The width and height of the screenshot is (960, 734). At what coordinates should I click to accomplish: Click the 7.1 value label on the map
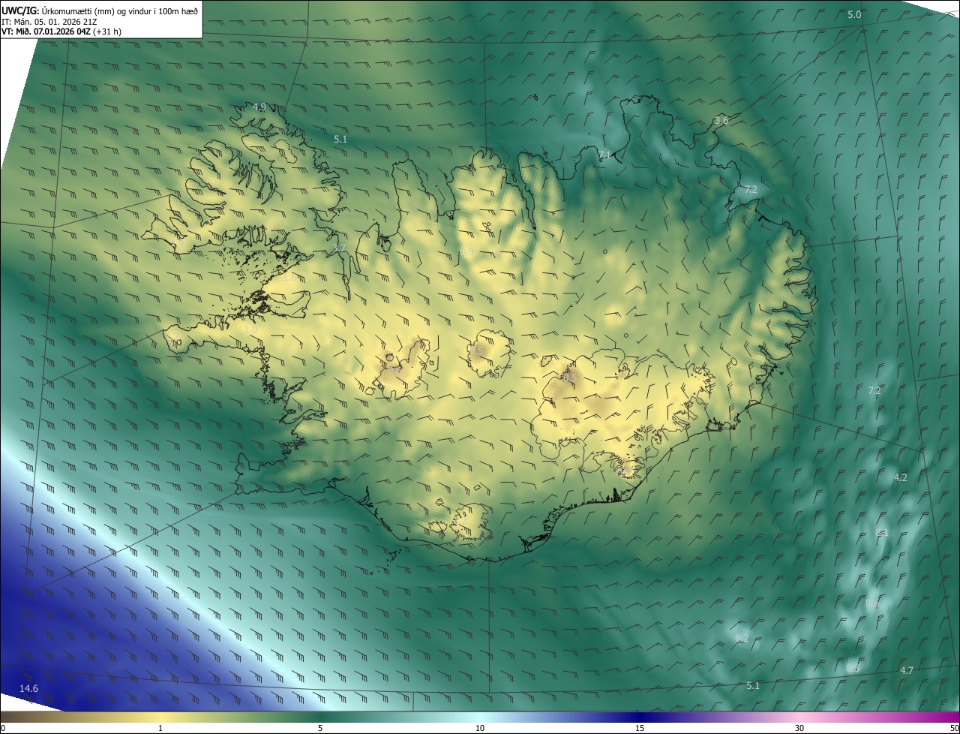point(604,155)
